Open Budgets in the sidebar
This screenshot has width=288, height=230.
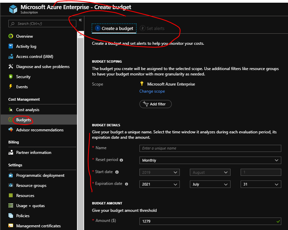(24, 120)
